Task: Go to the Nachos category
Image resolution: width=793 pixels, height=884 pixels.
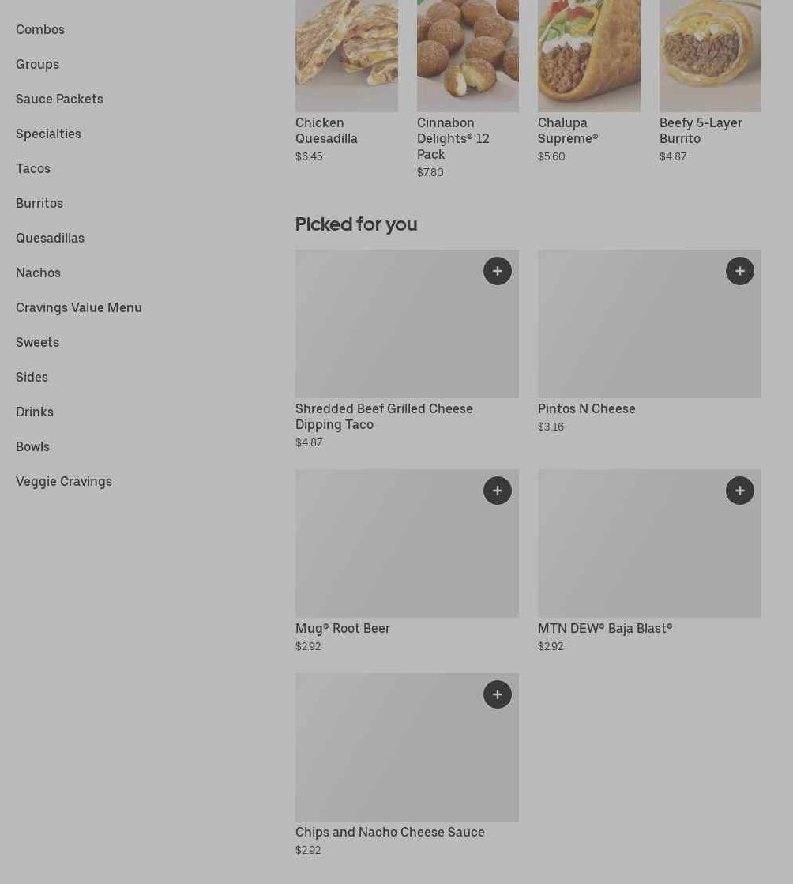Action: 38,273
